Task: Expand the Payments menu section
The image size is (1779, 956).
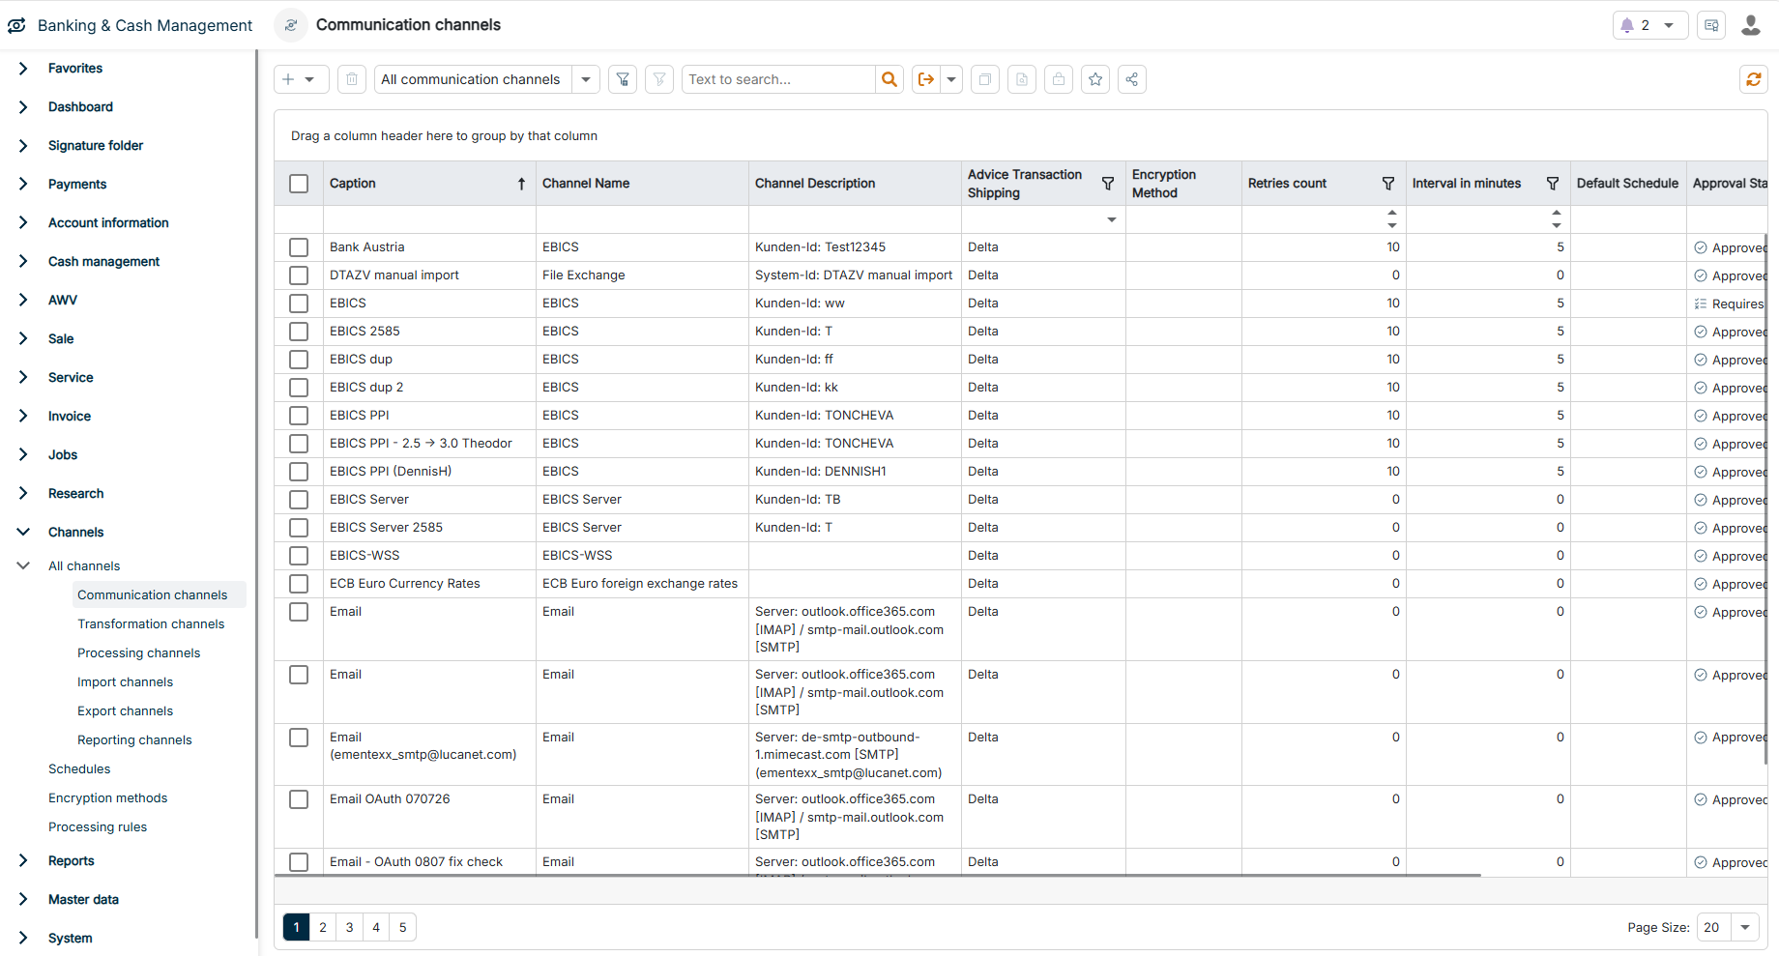Action: 23,184
